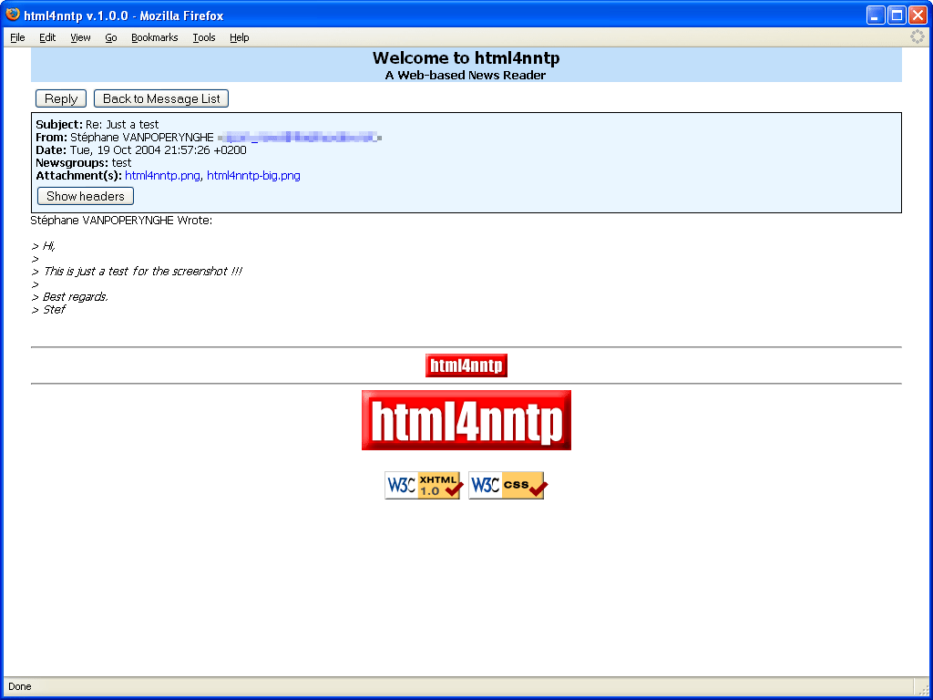
Task: Click the W3C CSS validation badge
Action: click(507, 485)
